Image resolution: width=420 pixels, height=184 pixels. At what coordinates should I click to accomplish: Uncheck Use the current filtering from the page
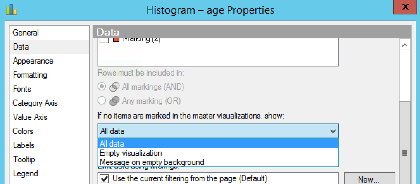(x=105, y=178)
